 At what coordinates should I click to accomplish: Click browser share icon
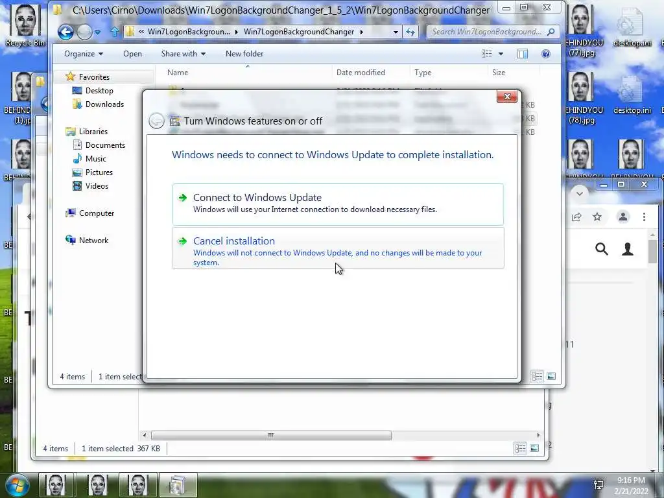click(x=576, y=217)
